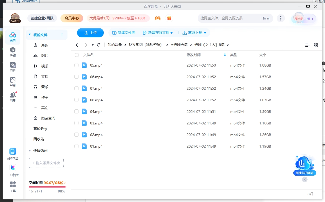The image size is (325, 202).
Task: Check the box next to 05.mp4
Action: click(x=76, y=65)
